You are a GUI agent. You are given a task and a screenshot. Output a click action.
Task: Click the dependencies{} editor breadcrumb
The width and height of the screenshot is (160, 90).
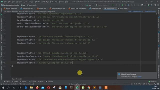click(17, 79)
